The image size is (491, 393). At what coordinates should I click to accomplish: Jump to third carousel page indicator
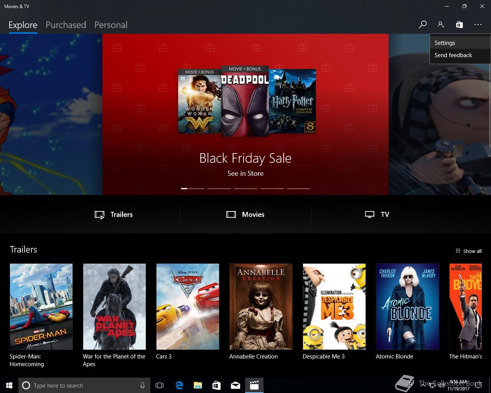245,188
